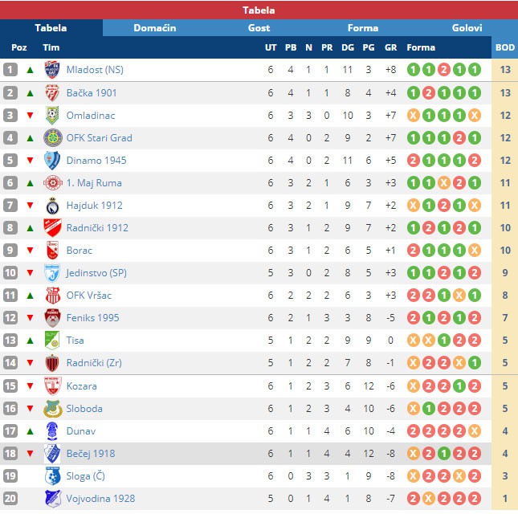Click the BOD column header
Screen dimensions: 518x514
pyautogui.click(x=504, y=47)
